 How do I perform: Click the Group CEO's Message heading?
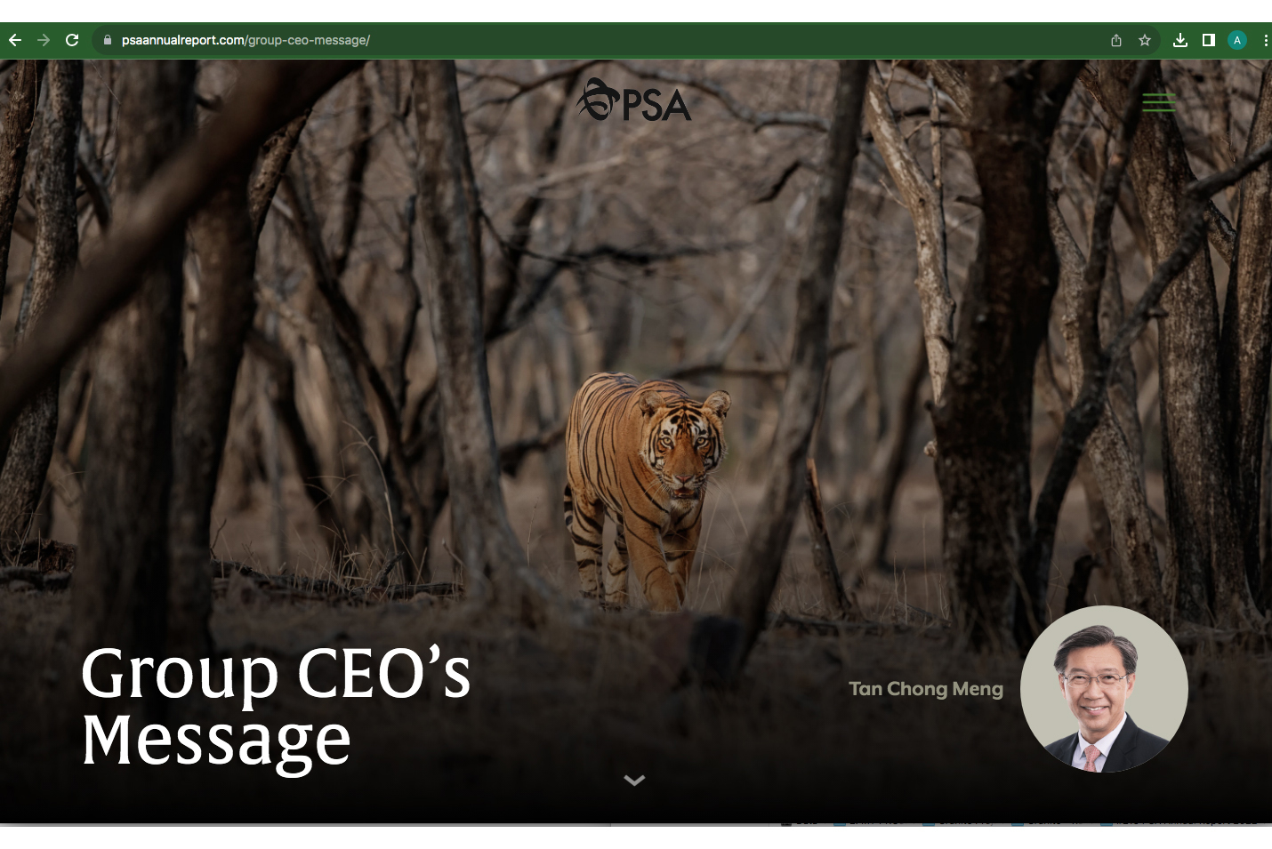(x=276, y=705)
